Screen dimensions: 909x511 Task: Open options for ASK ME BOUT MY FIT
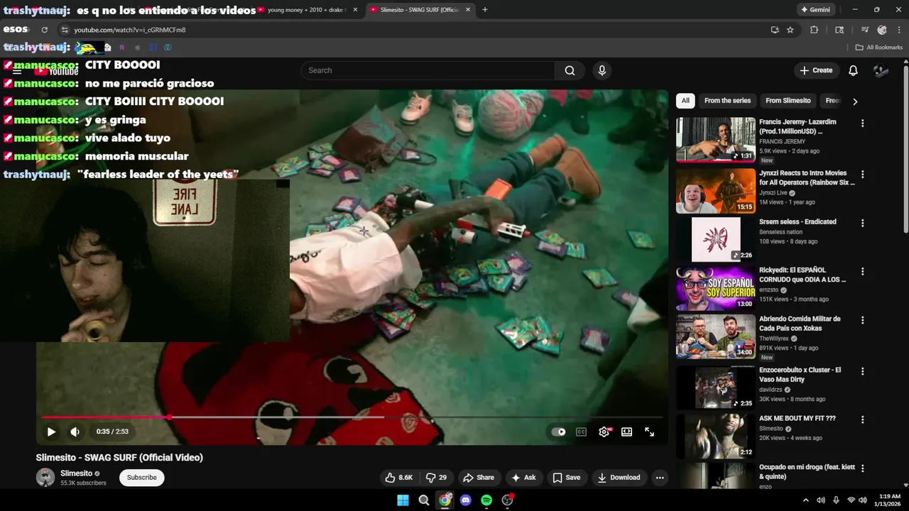(863, 420)
